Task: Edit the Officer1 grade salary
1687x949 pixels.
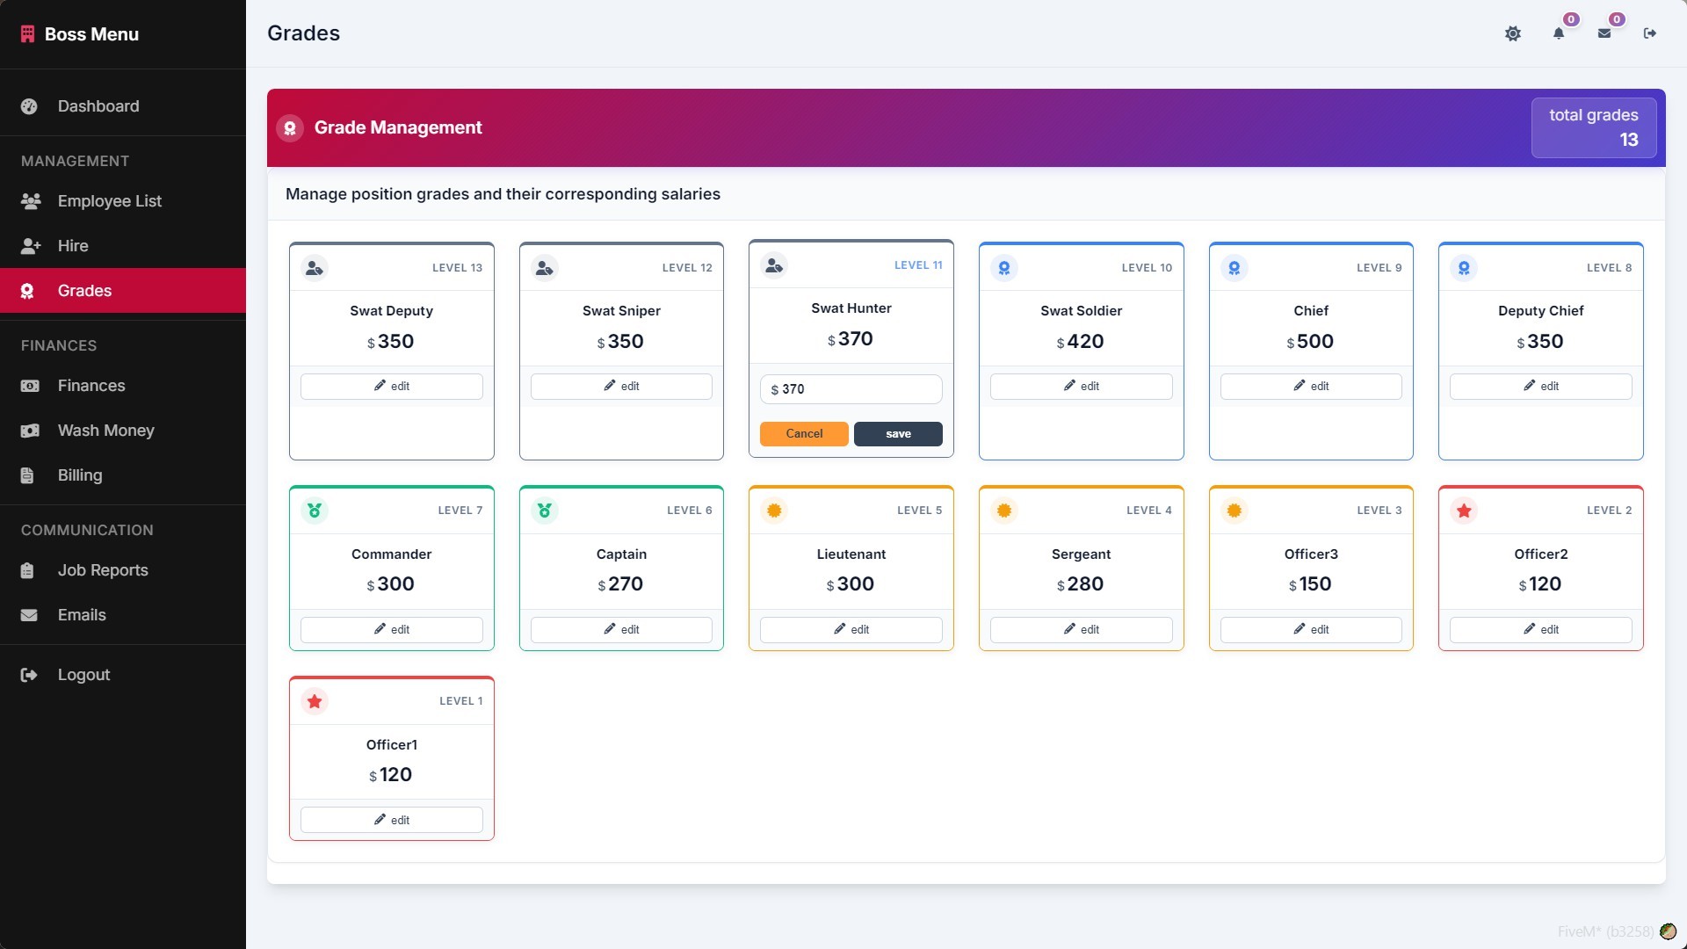Action: 392,820
